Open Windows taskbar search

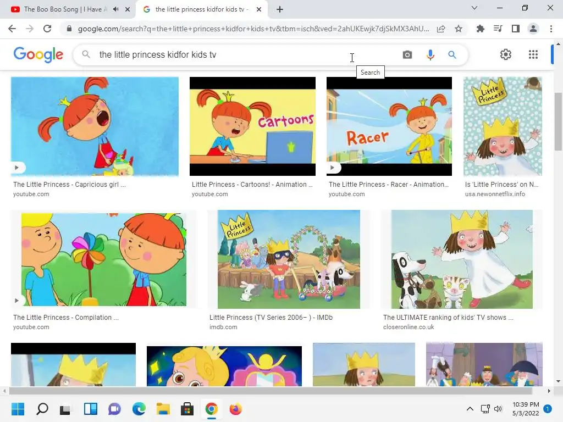point(42,409)
